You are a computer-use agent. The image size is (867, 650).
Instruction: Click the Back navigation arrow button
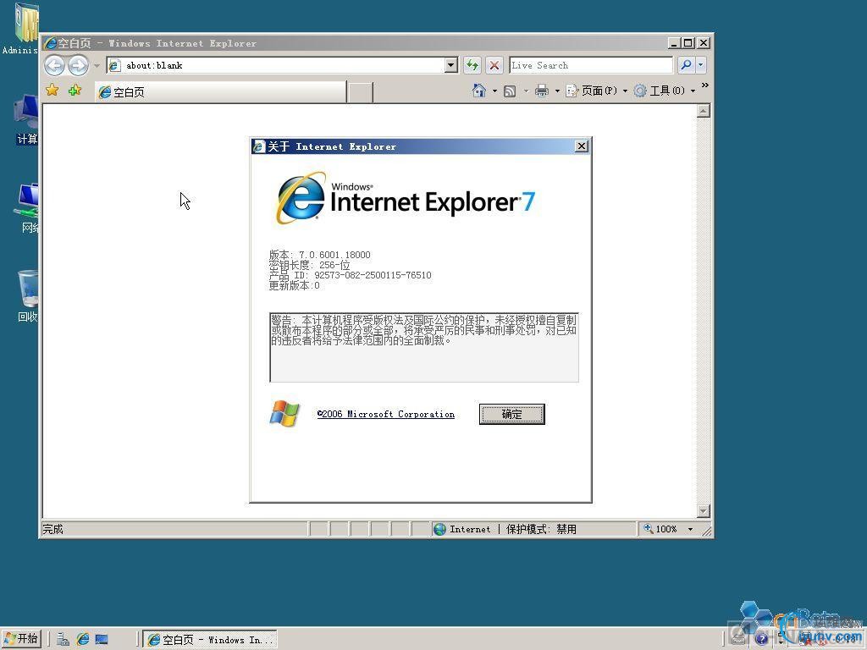[54, 66]
